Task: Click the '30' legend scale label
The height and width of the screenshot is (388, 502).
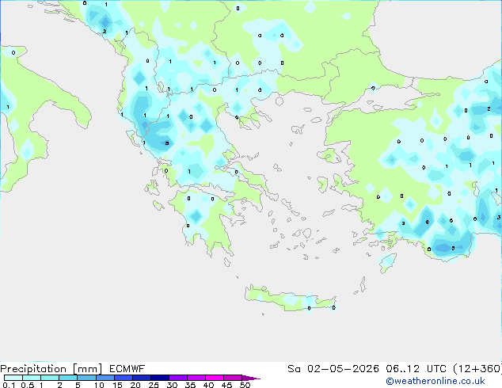Action: point(172,385)
